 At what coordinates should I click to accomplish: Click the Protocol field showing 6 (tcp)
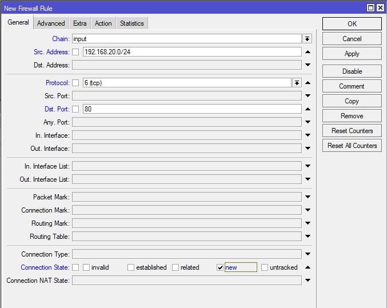click(187, 83)
